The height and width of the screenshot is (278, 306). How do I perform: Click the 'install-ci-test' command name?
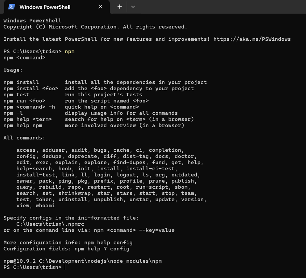[150, 169]
